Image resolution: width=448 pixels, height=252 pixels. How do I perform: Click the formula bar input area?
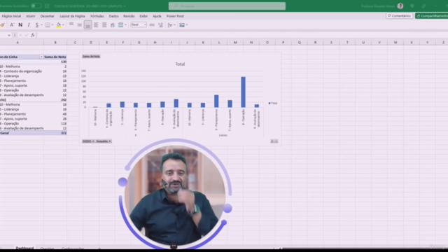(x=242, y=35)
